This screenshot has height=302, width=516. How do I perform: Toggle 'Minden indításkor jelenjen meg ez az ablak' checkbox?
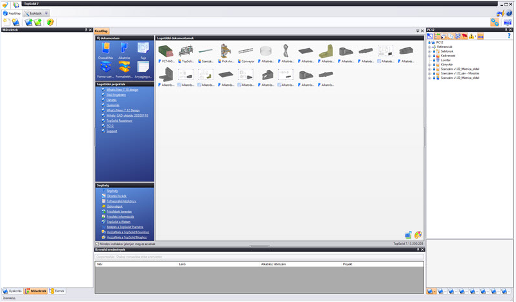click(97, 244)
